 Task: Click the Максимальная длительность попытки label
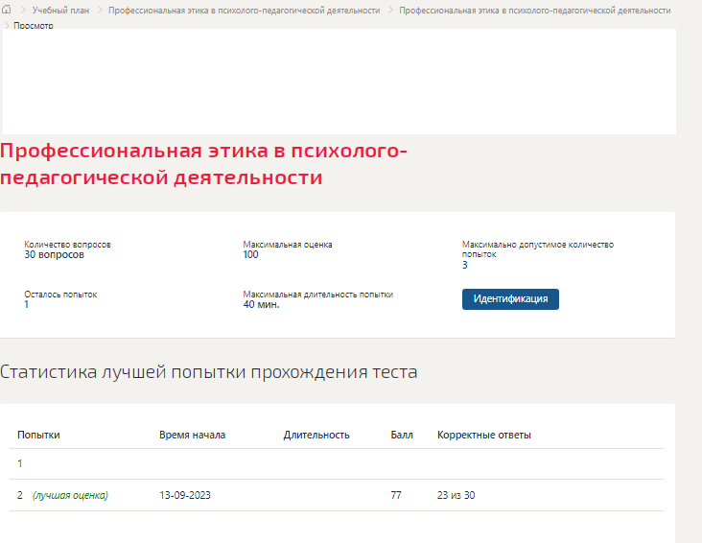[x=317, y=295]
